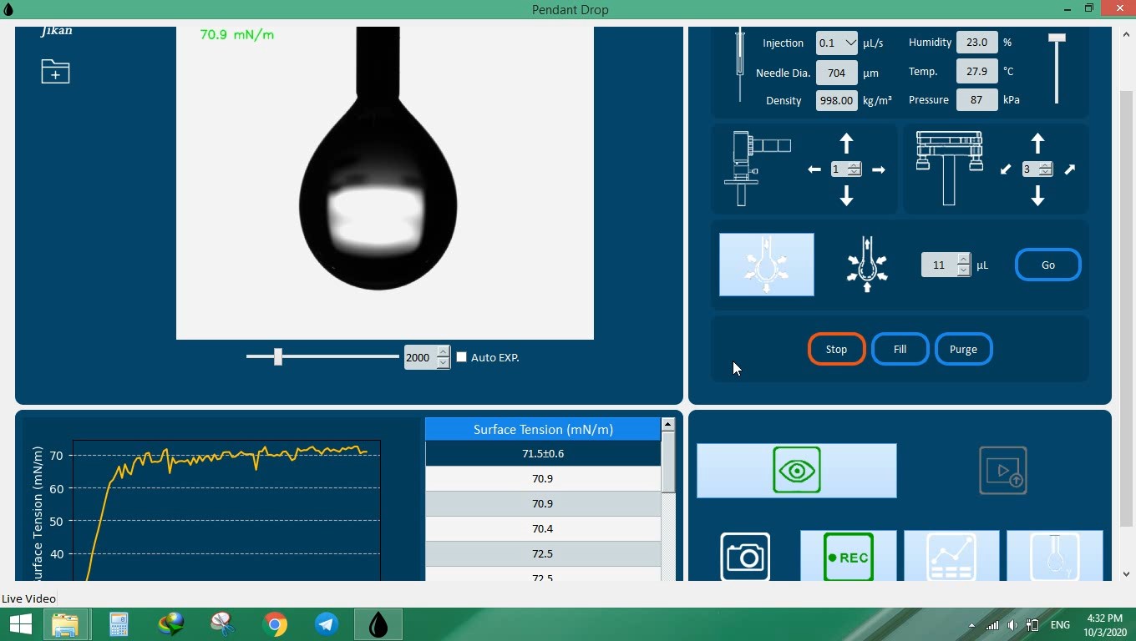Increase the needle stage step value
The height and width of the screenshot is (641, 1136).
click(854, 165)
